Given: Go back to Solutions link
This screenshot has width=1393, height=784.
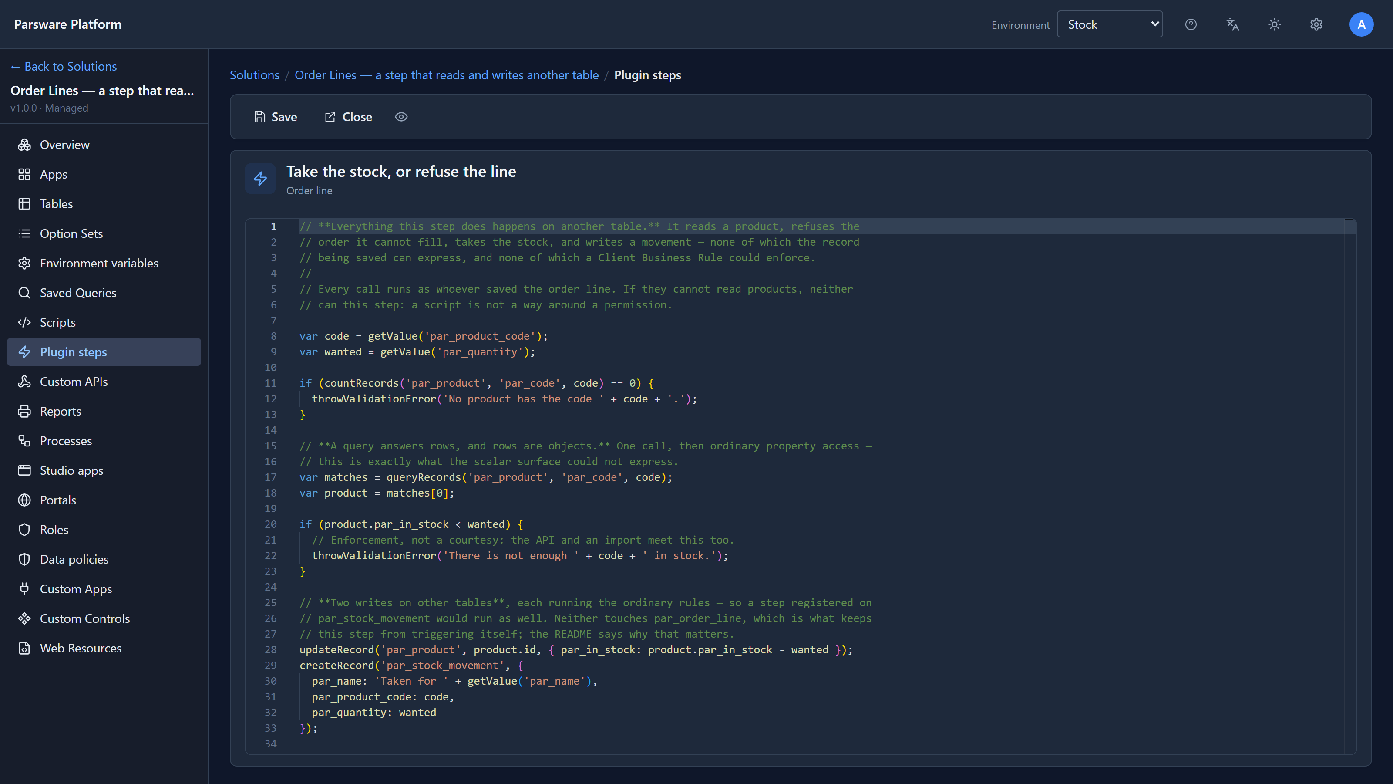Looking at the screenshot, I should (64, 66).
